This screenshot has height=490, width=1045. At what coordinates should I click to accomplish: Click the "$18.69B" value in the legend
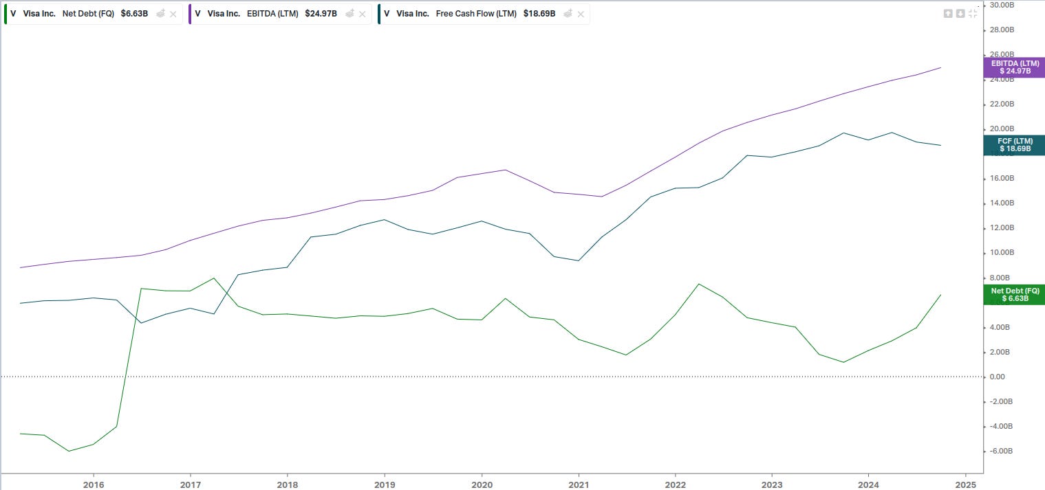point(539,14)
